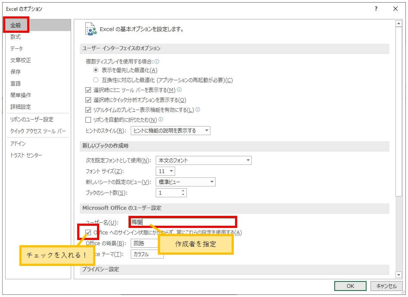
Task: Select クイック アクセス ツール バー category
Action: 38,131
